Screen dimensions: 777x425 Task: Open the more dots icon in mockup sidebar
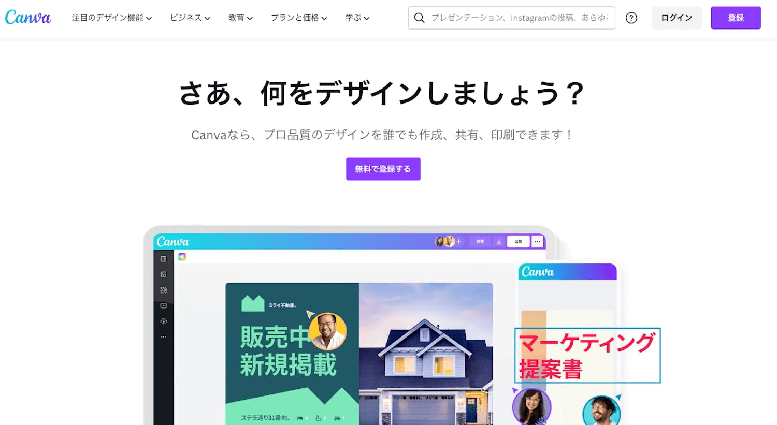pyautogui.click(x=164, y=336)
